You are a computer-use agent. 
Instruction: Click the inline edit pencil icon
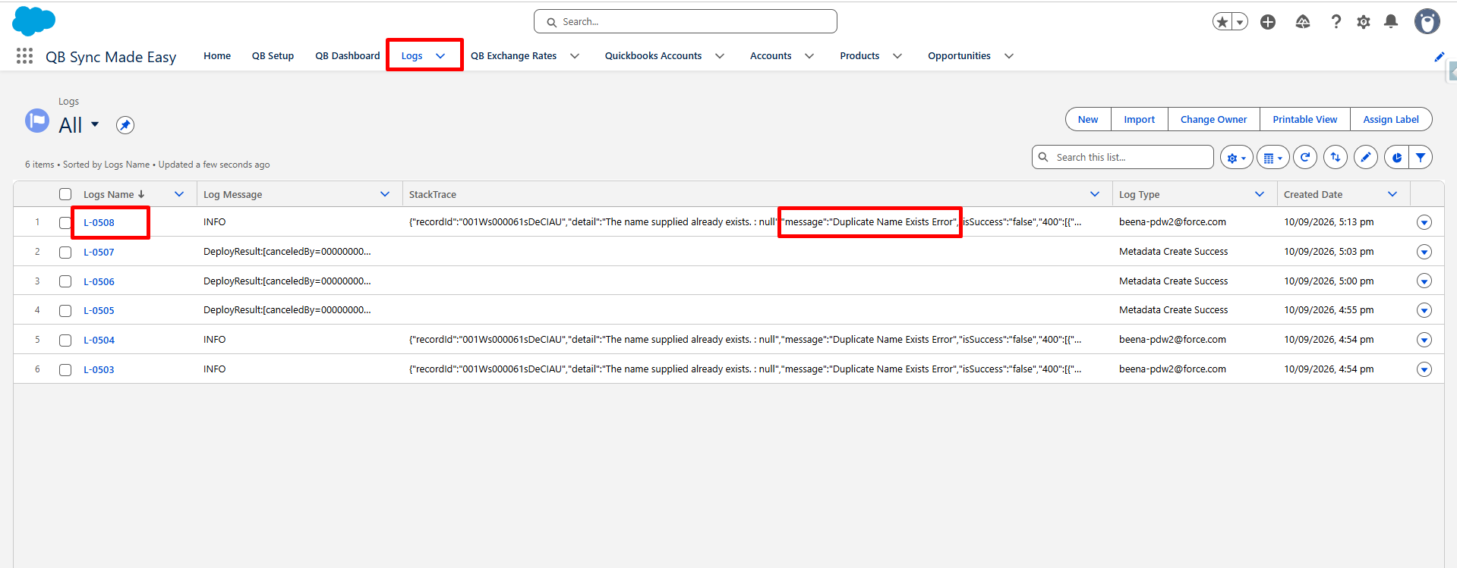(1366, 158)
